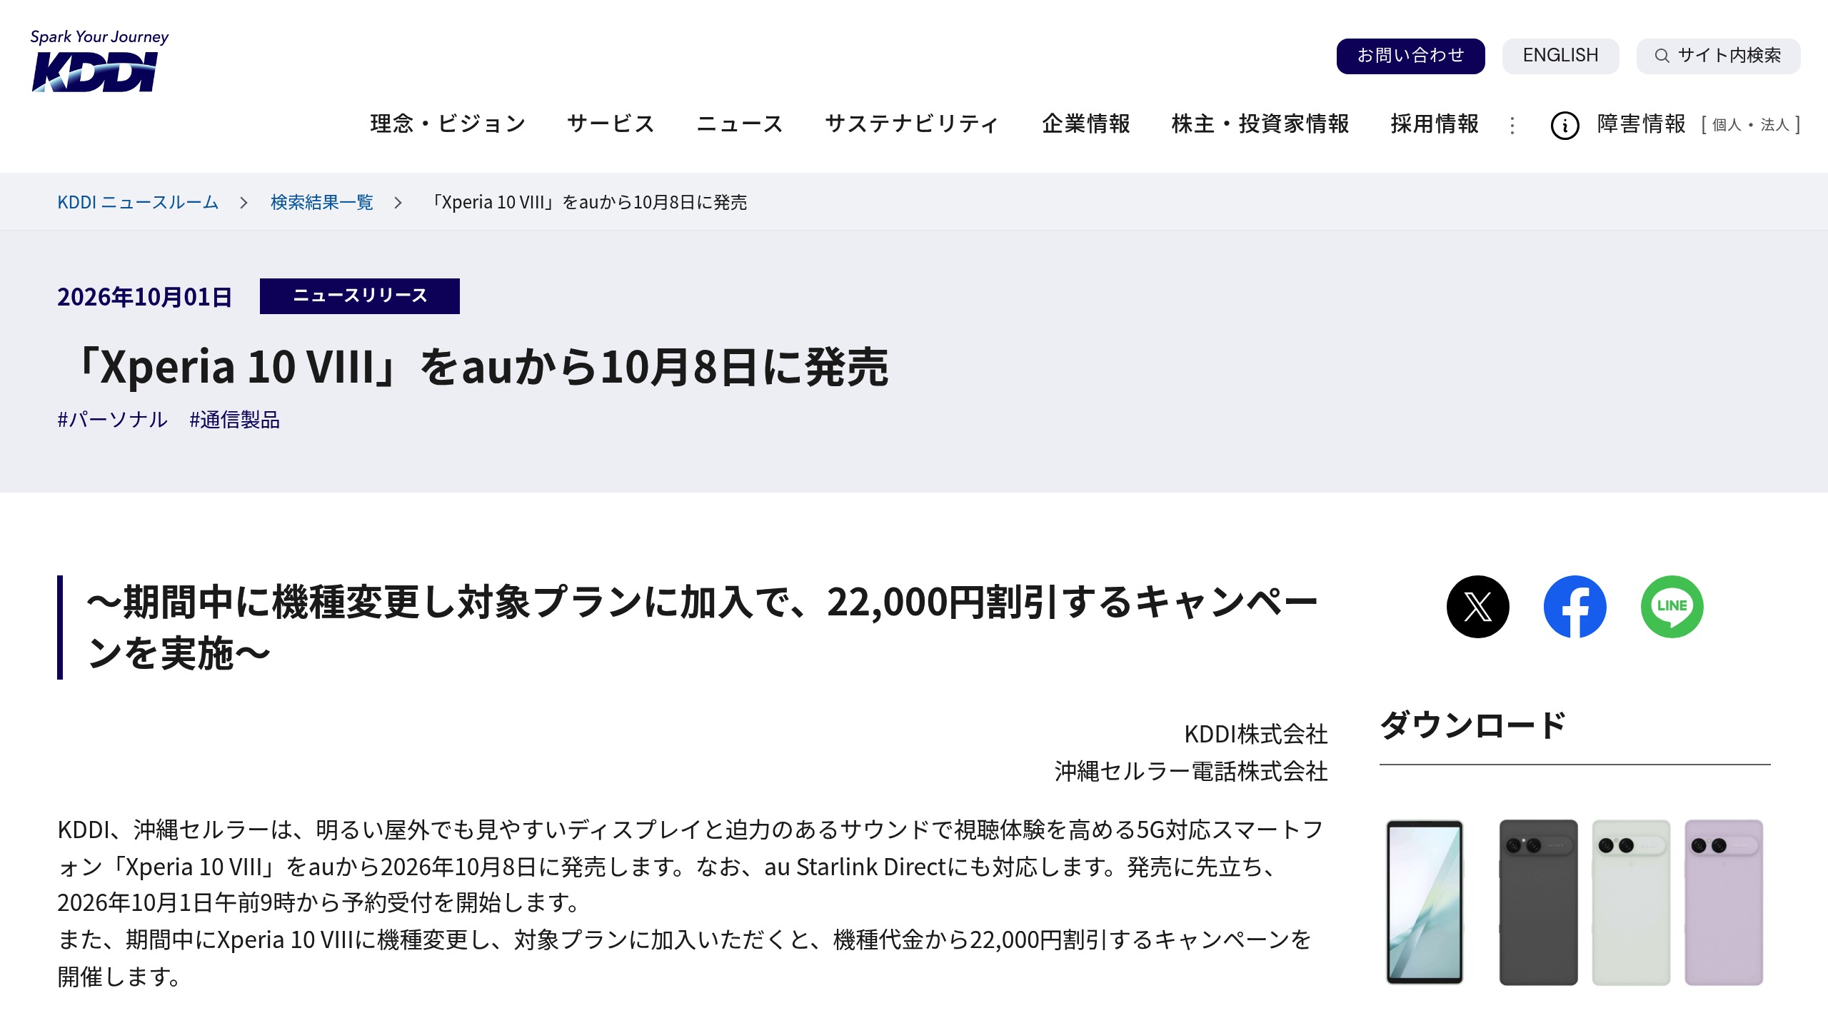Click the Spark Your Journey tagline

tap(99, 37)
